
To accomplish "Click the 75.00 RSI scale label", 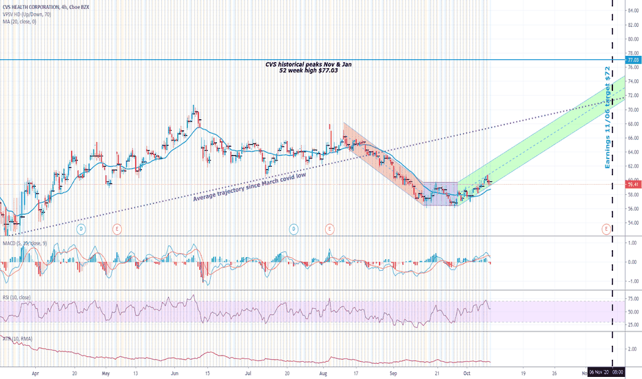I will [634, 299].
